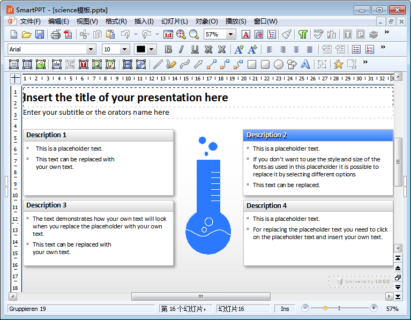Save the presentation with floppy disk icon
This screenshot has width=411, height=320.
40,34
